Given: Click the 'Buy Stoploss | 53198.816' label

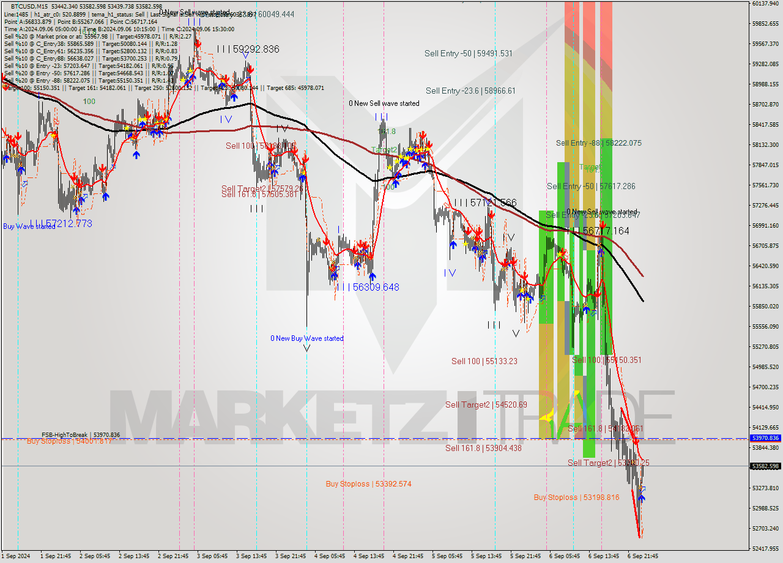Looking at the screenshot, I should click(576, 498).
